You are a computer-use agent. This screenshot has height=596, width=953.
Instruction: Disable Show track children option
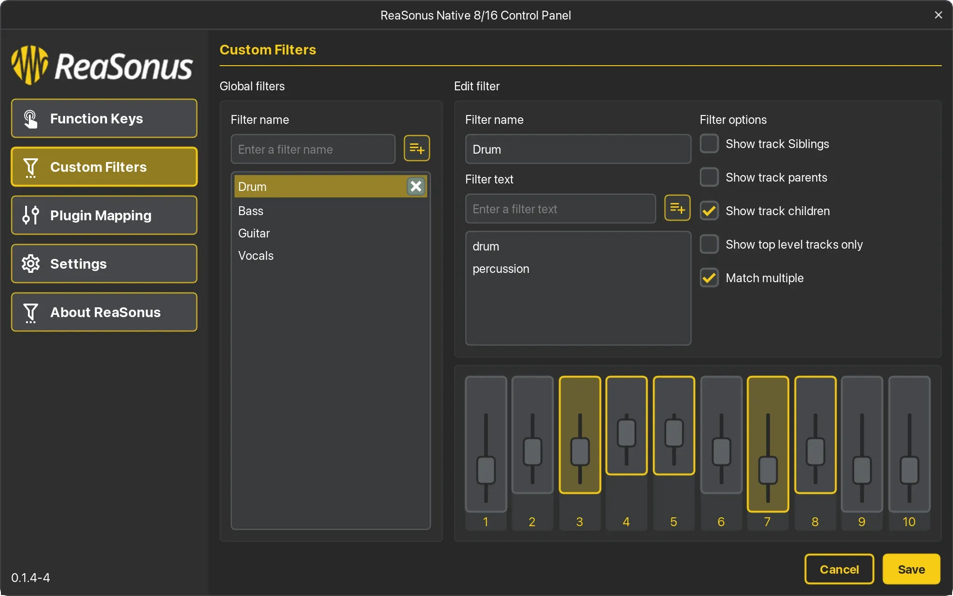(709, 211)
